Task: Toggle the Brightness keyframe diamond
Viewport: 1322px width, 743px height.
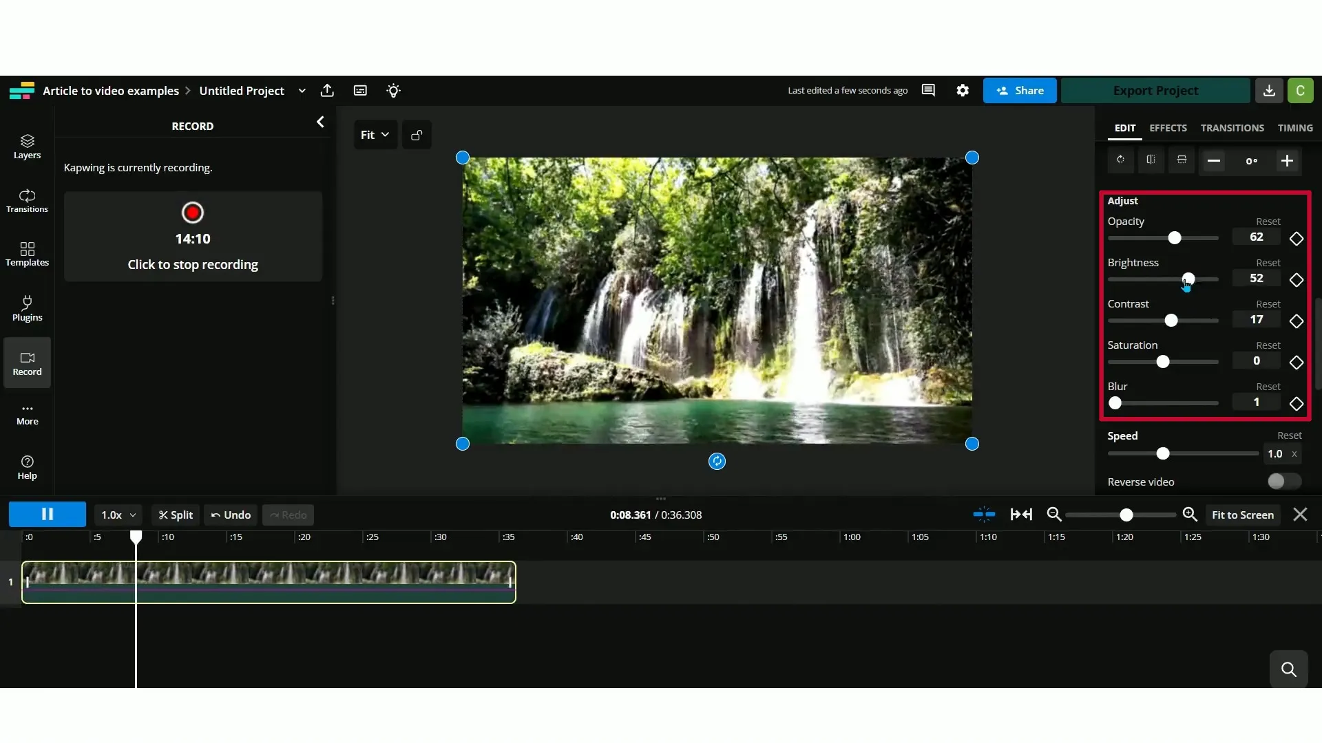Action: 1297,280
